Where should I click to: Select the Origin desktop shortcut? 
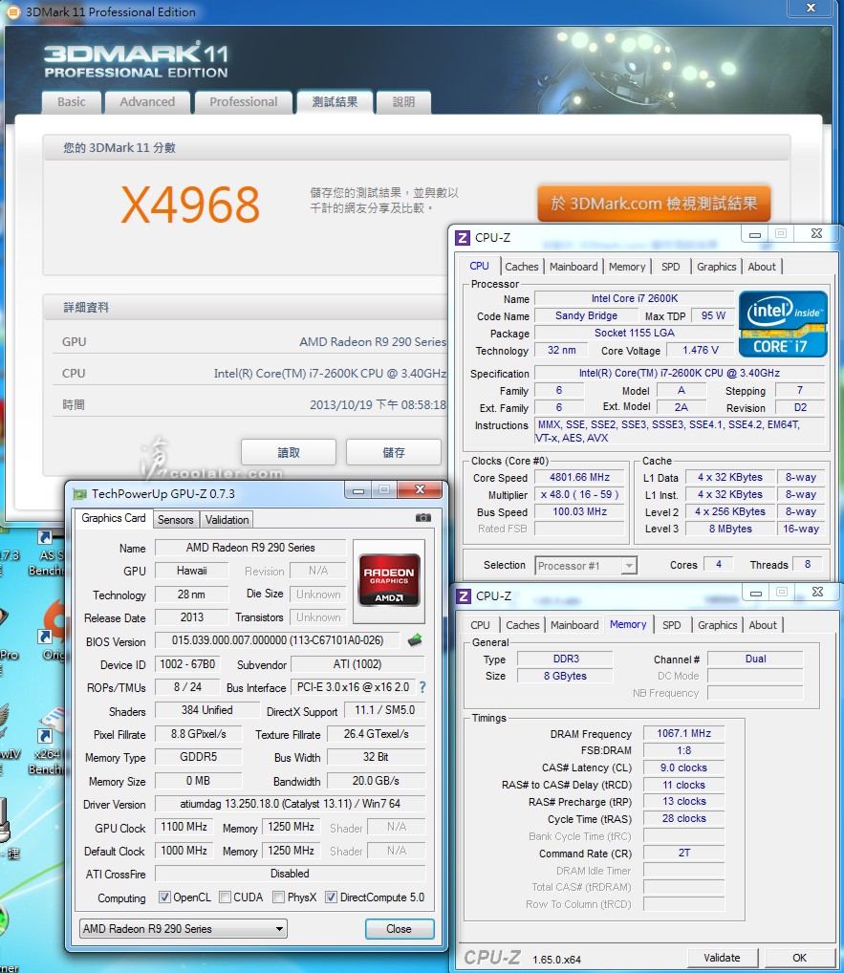[x=53, y=630]
